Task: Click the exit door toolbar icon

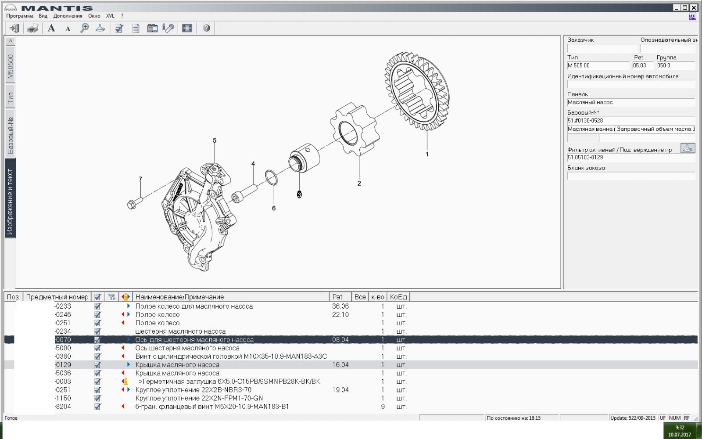Action: [14, 28]
